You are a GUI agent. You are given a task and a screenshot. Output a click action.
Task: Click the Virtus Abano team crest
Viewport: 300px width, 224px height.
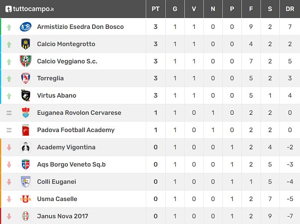25,96
